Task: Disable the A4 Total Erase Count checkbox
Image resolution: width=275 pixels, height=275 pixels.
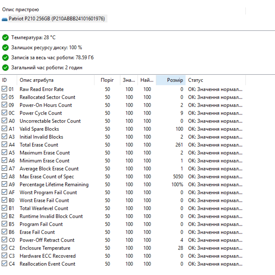Action: click(x=4, y=145)
